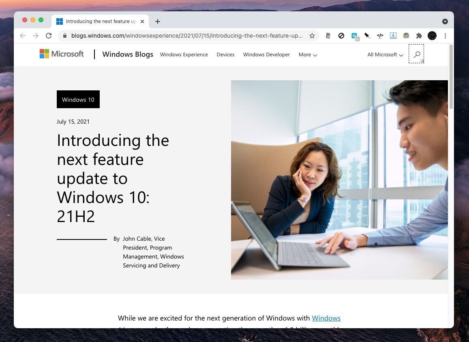Viewport: 469px width, 342px height.
Task: View site security info via lock icon
Action: [64, 36]
